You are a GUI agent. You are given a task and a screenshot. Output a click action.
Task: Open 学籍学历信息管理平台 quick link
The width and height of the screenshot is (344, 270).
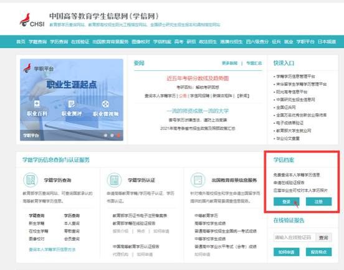click(295, 77)
